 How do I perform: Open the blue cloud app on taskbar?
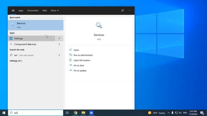pos(91,113)
